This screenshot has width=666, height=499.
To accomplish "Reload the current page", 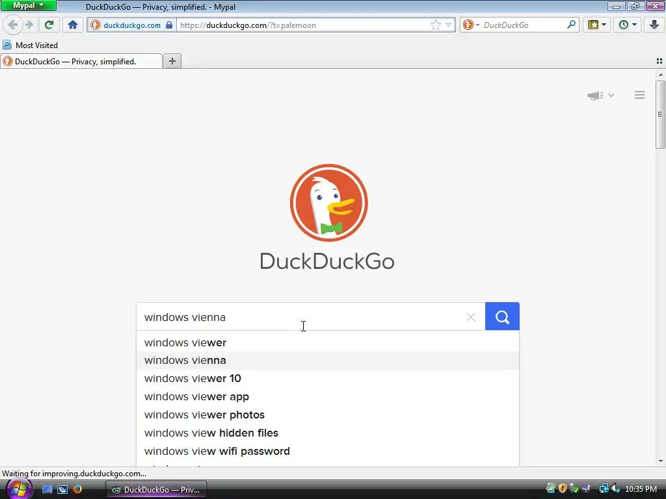I will point(49,25).
